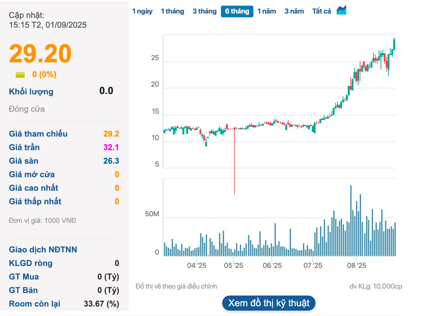
Task: Choose the 3 tháng chart period
Action: point(205,11)
